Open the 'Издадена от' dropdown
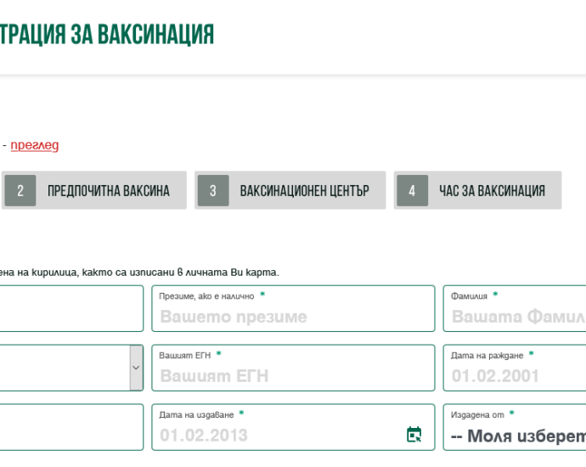The width and height of the screenshot is (586, 467). (515, 427)
